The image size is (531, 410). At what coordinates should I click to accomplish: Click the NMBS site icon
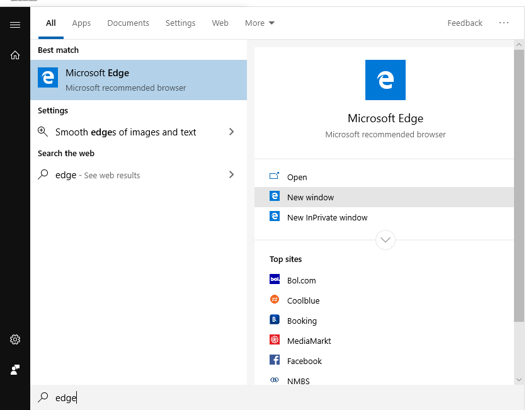tap(274, 380)
